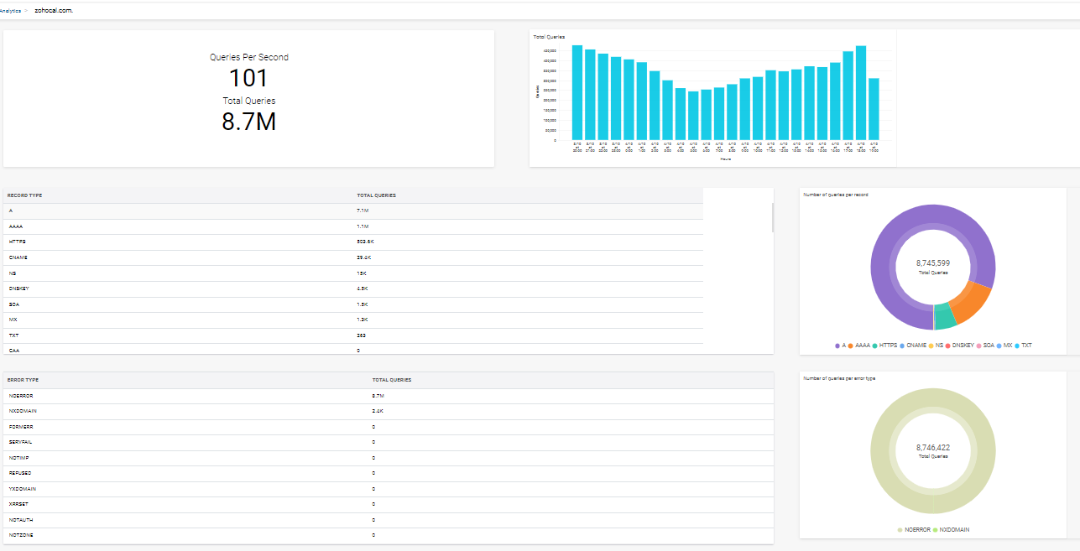1080x551 pixels.
Task: Click the tallest bar in Total Queries chart
Action: 861,92
